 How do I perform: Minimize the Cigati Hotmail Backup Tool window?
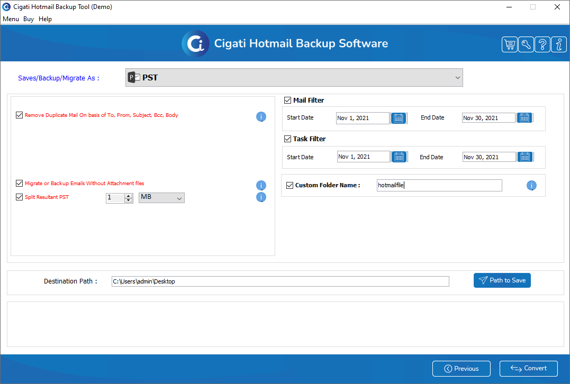pyautogui.click(x=509, y=7)
